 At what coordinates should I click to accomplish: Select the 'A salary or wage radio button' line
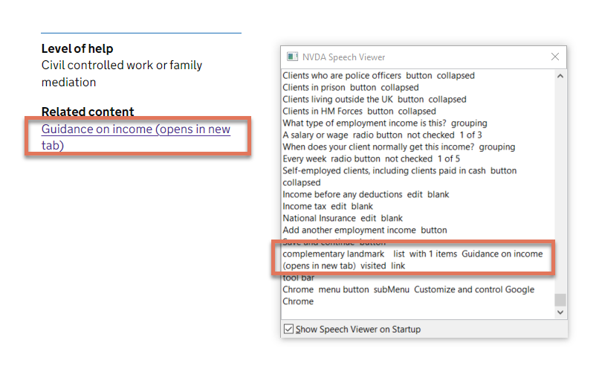(382, 135)
